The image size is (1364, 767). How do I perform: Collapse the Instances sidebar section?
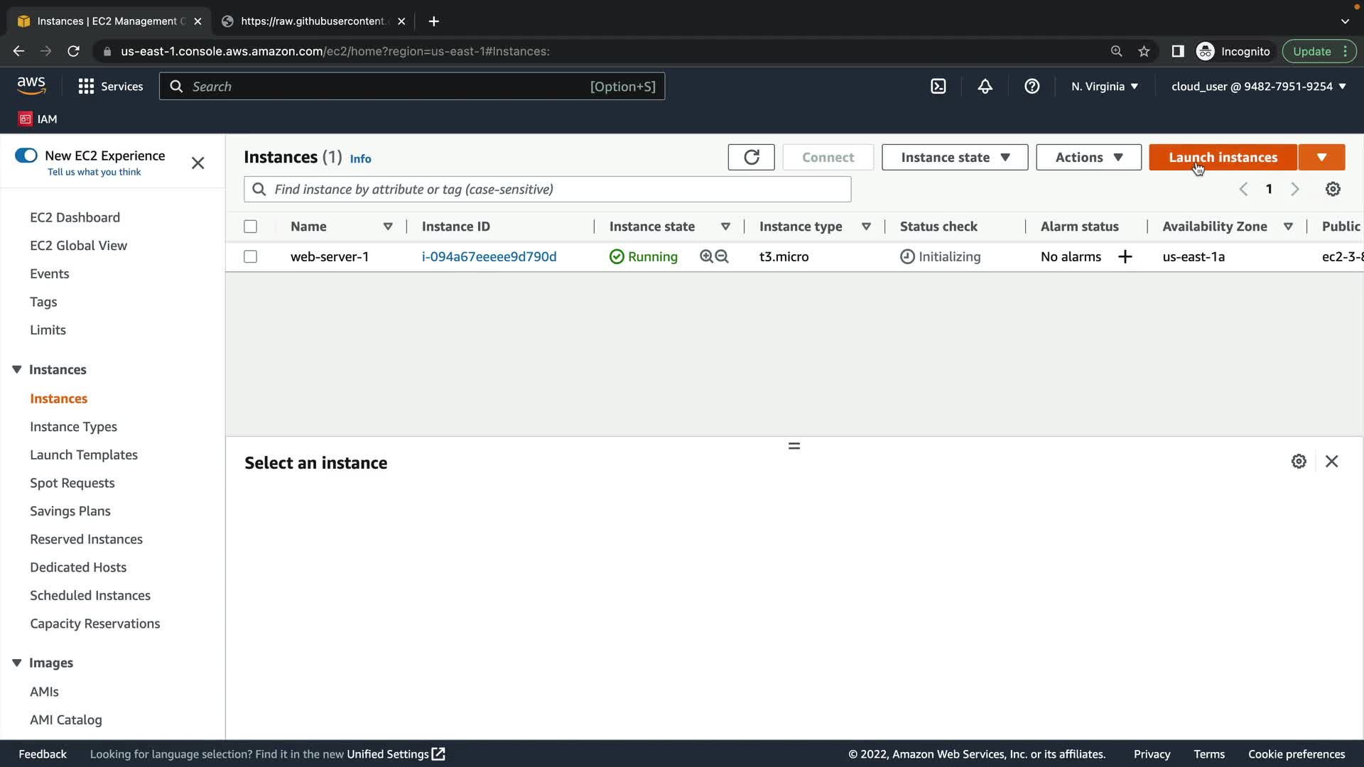click(17, 369)
